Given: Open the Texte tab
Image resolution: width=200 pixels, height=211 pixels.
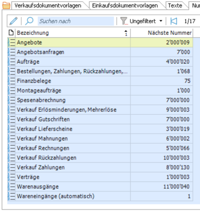Looking at the screenshot, I should point(175,6).
